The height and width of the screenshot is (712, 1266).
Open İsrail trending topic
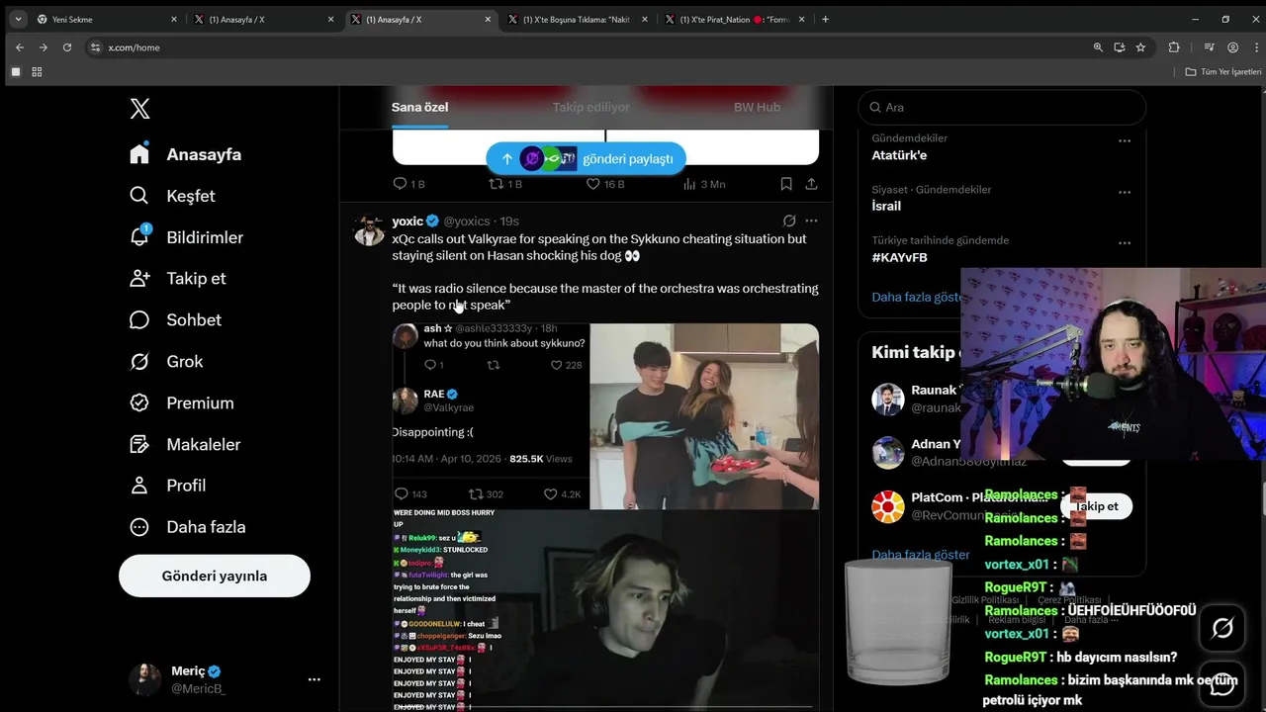pos(886,206)
